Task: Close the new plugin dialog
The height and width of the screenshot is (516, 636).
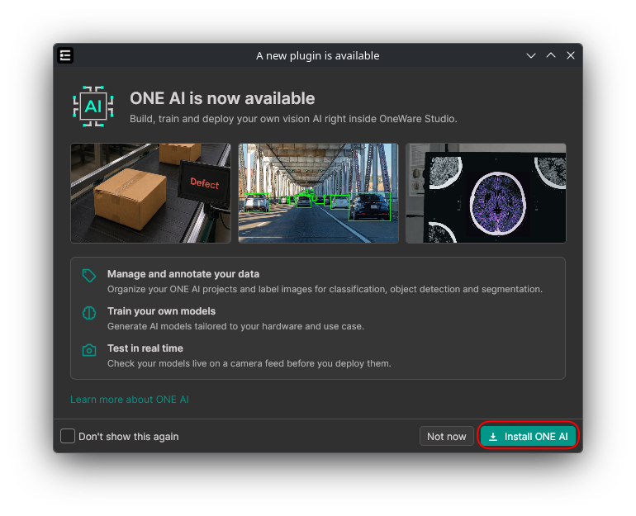Action: [x=571, y=55]
